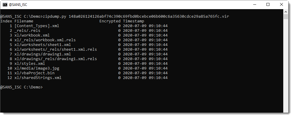Open the cmd system menu icon
Image resolution: width=293 pixels, height=117 pixels.
5,5
